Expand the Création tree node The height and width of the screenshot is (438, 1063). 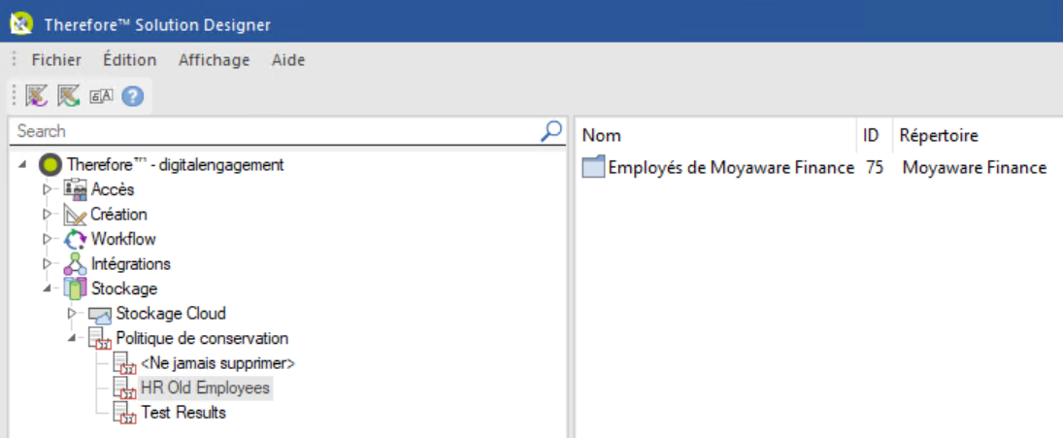pyautogui.click(x=48, y=215)
